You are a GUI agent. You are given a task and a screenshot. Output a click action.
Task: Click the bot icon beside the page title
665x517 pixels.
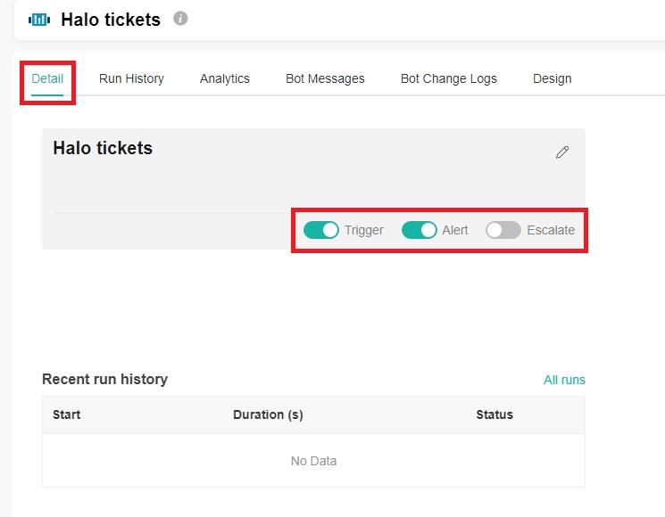coord(39,19)
